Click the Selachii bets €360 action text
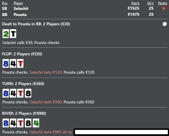The width and height of the screenshot is (169, 136). click(46, 102)
